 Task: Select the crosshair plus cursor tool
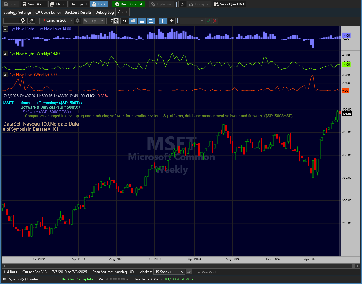point(172,21)
